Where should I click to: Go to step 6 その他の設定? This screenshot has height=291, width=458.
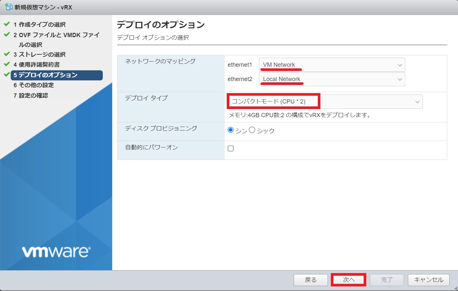pos(34,85)
